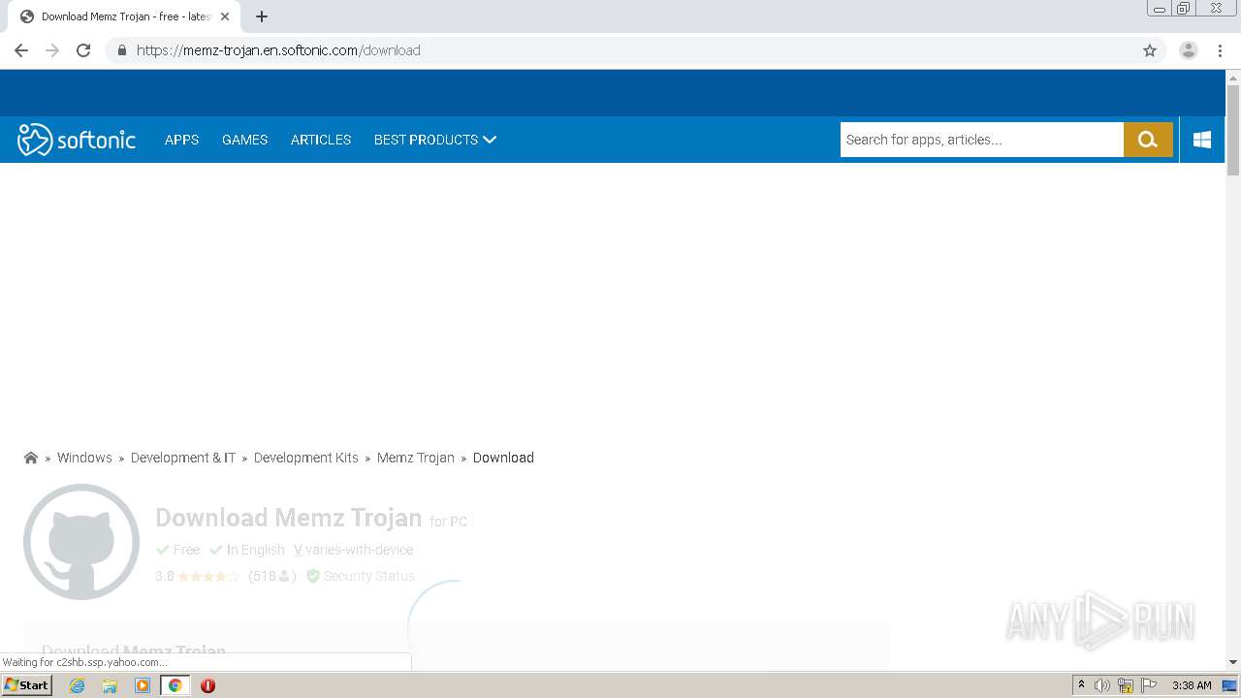Reload the current page
Image resolution: width=1241 pixels, height=698 pixels.
pos(83,50)
